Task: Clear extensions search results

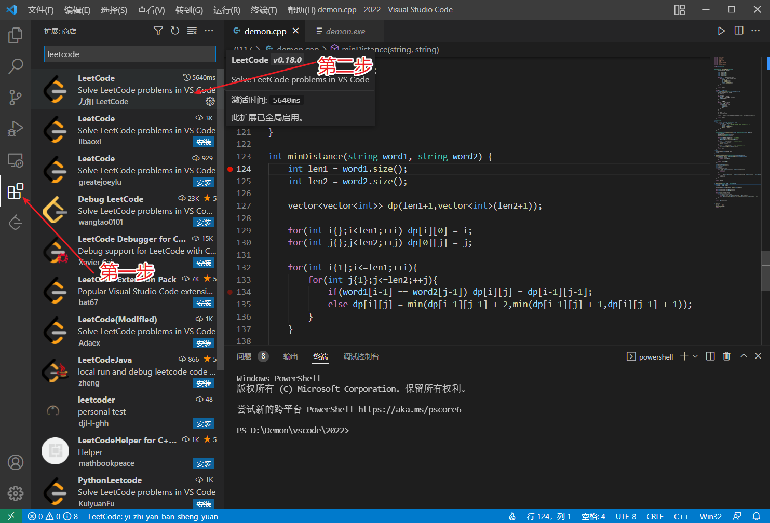Action: tap(192, 31)
